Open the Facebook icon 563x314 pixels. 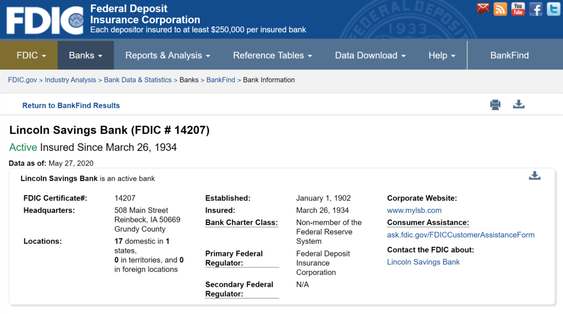[536, 9]
